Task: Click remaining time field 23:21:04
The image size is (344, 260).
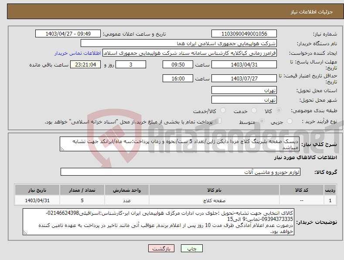Action: (85, 64)
